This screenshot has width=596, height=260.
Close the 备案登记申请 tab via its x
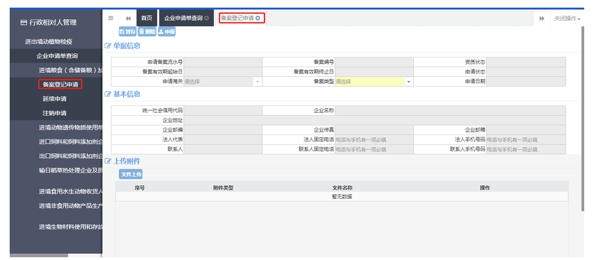pos(258,18)
